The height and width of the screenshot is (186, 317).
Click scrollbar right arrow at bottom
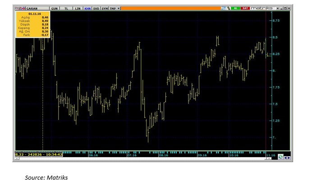269,159
